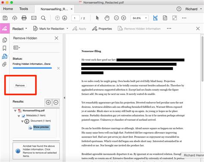Open text search with the magnifier icon
Image resolution: width=204 pixels, height=162 pixels.
tap(43, 18)
